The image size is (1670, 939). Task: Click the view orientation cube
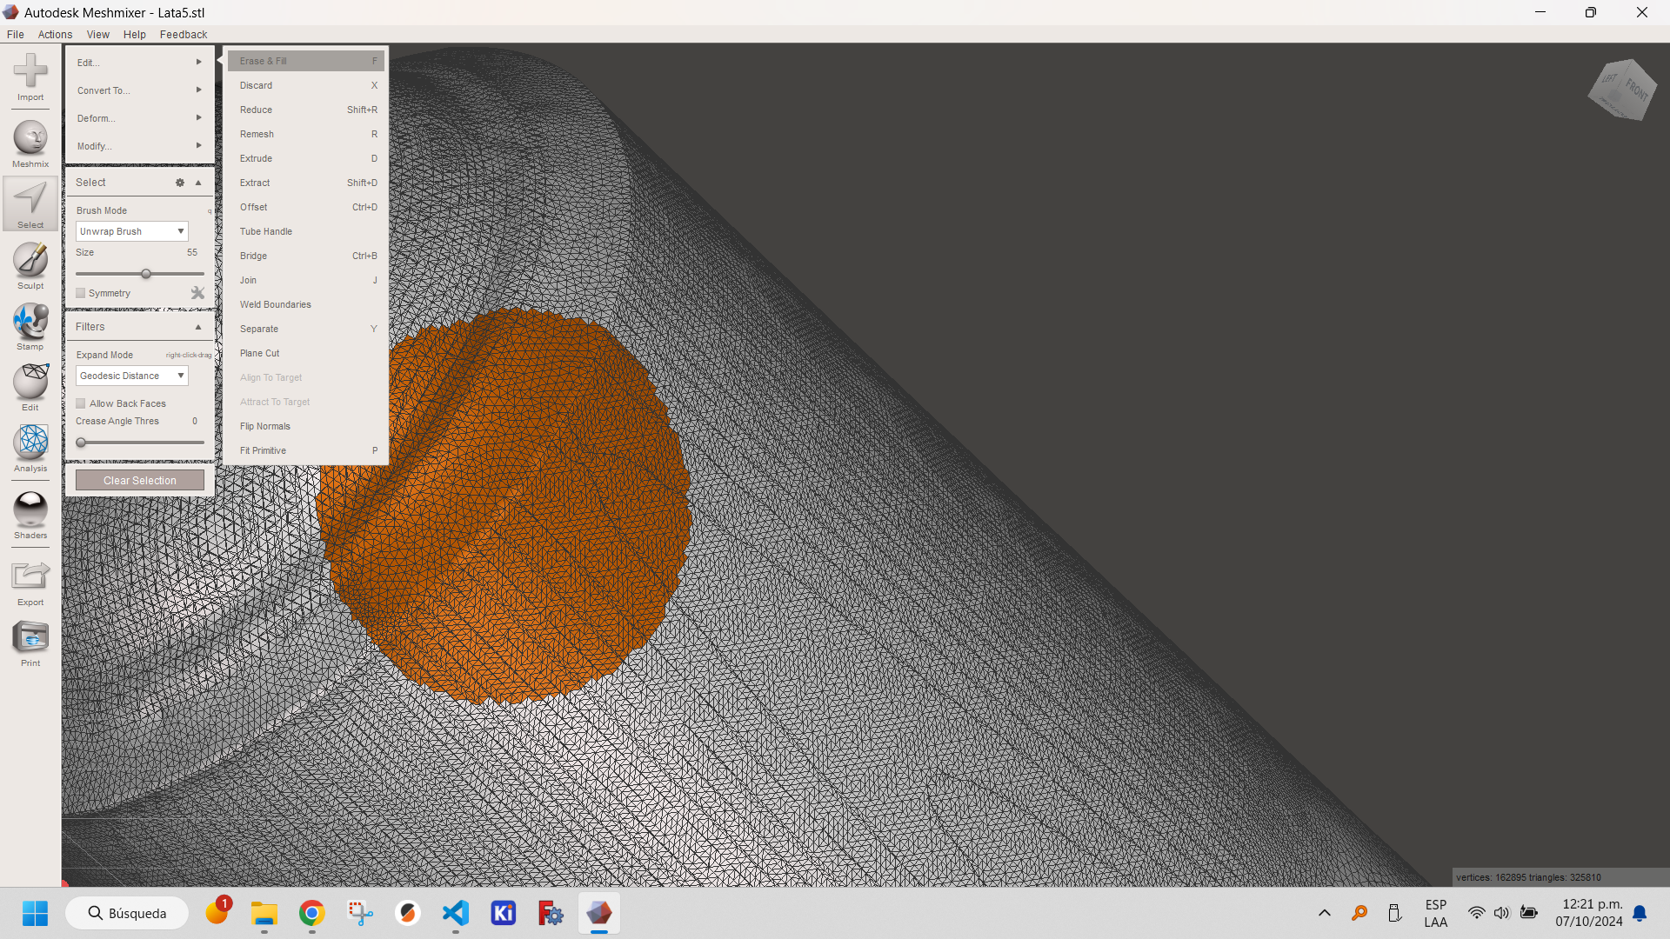pos(1621,89)
